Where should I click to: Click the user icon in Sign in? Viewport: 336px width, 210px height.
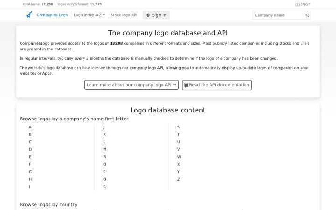point(148,15)
